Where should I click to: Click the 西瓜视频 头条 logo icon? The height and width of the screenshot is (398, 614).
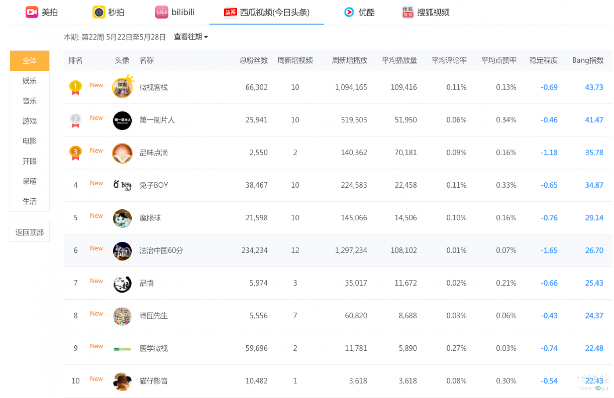230,13
